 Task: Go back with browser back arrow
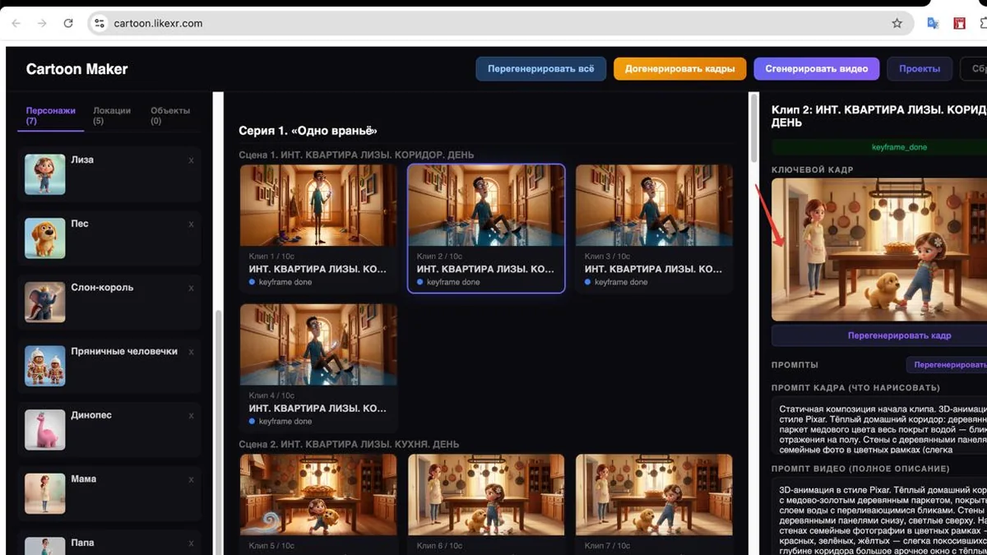point(16,23)
